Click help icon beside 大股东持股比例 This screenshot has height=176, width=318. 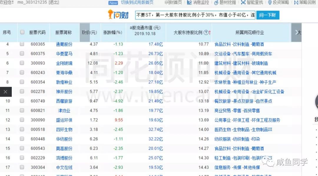(x=206, y=32)
